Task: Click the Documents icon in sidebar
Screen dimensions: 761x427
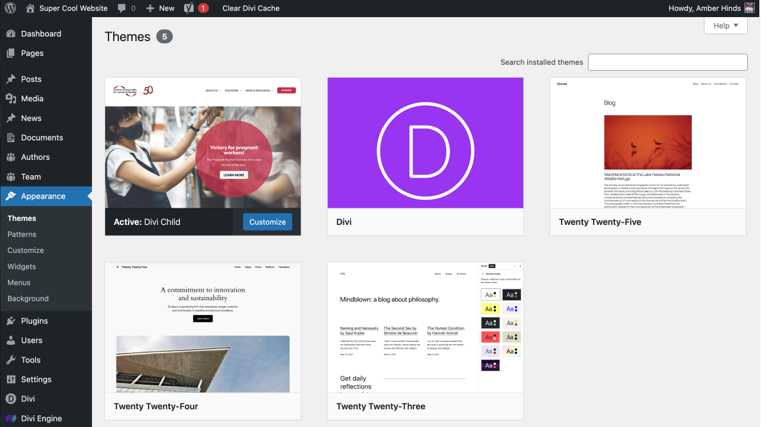Action: pos(11,138)
